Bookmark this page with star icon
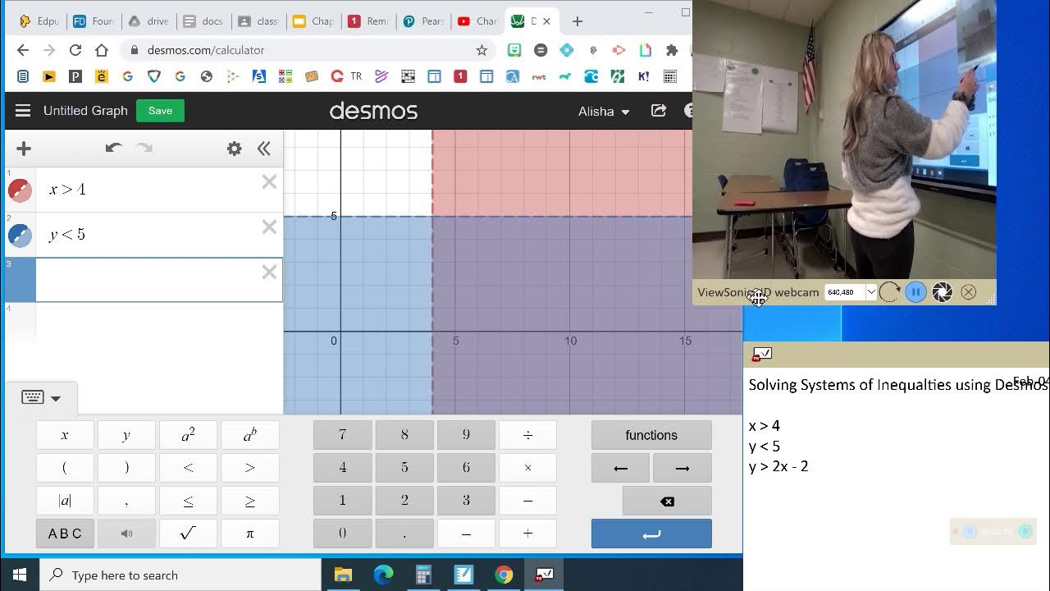This screenshot has width=1050, height=591. click(x=482, y=50)
